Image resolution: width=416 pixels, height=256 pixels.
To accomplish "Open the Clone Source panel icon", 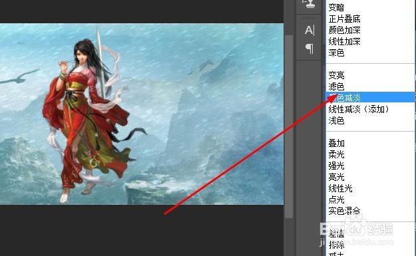I will 309,4.
